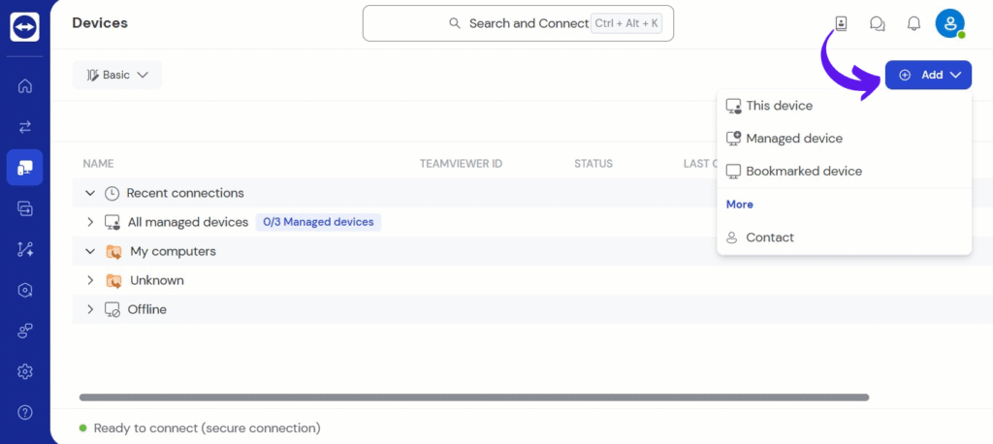
Task: Click the Offline monitor icon
Action: (x=112, y=309)
